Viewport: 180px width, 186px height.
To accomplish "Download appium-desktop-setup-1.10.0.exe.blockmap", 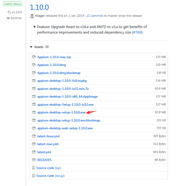I will (x=68, y=120).
